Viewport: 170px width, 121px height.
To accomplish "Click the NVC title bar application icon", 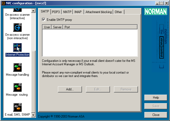I will click(x=3, y=3).
